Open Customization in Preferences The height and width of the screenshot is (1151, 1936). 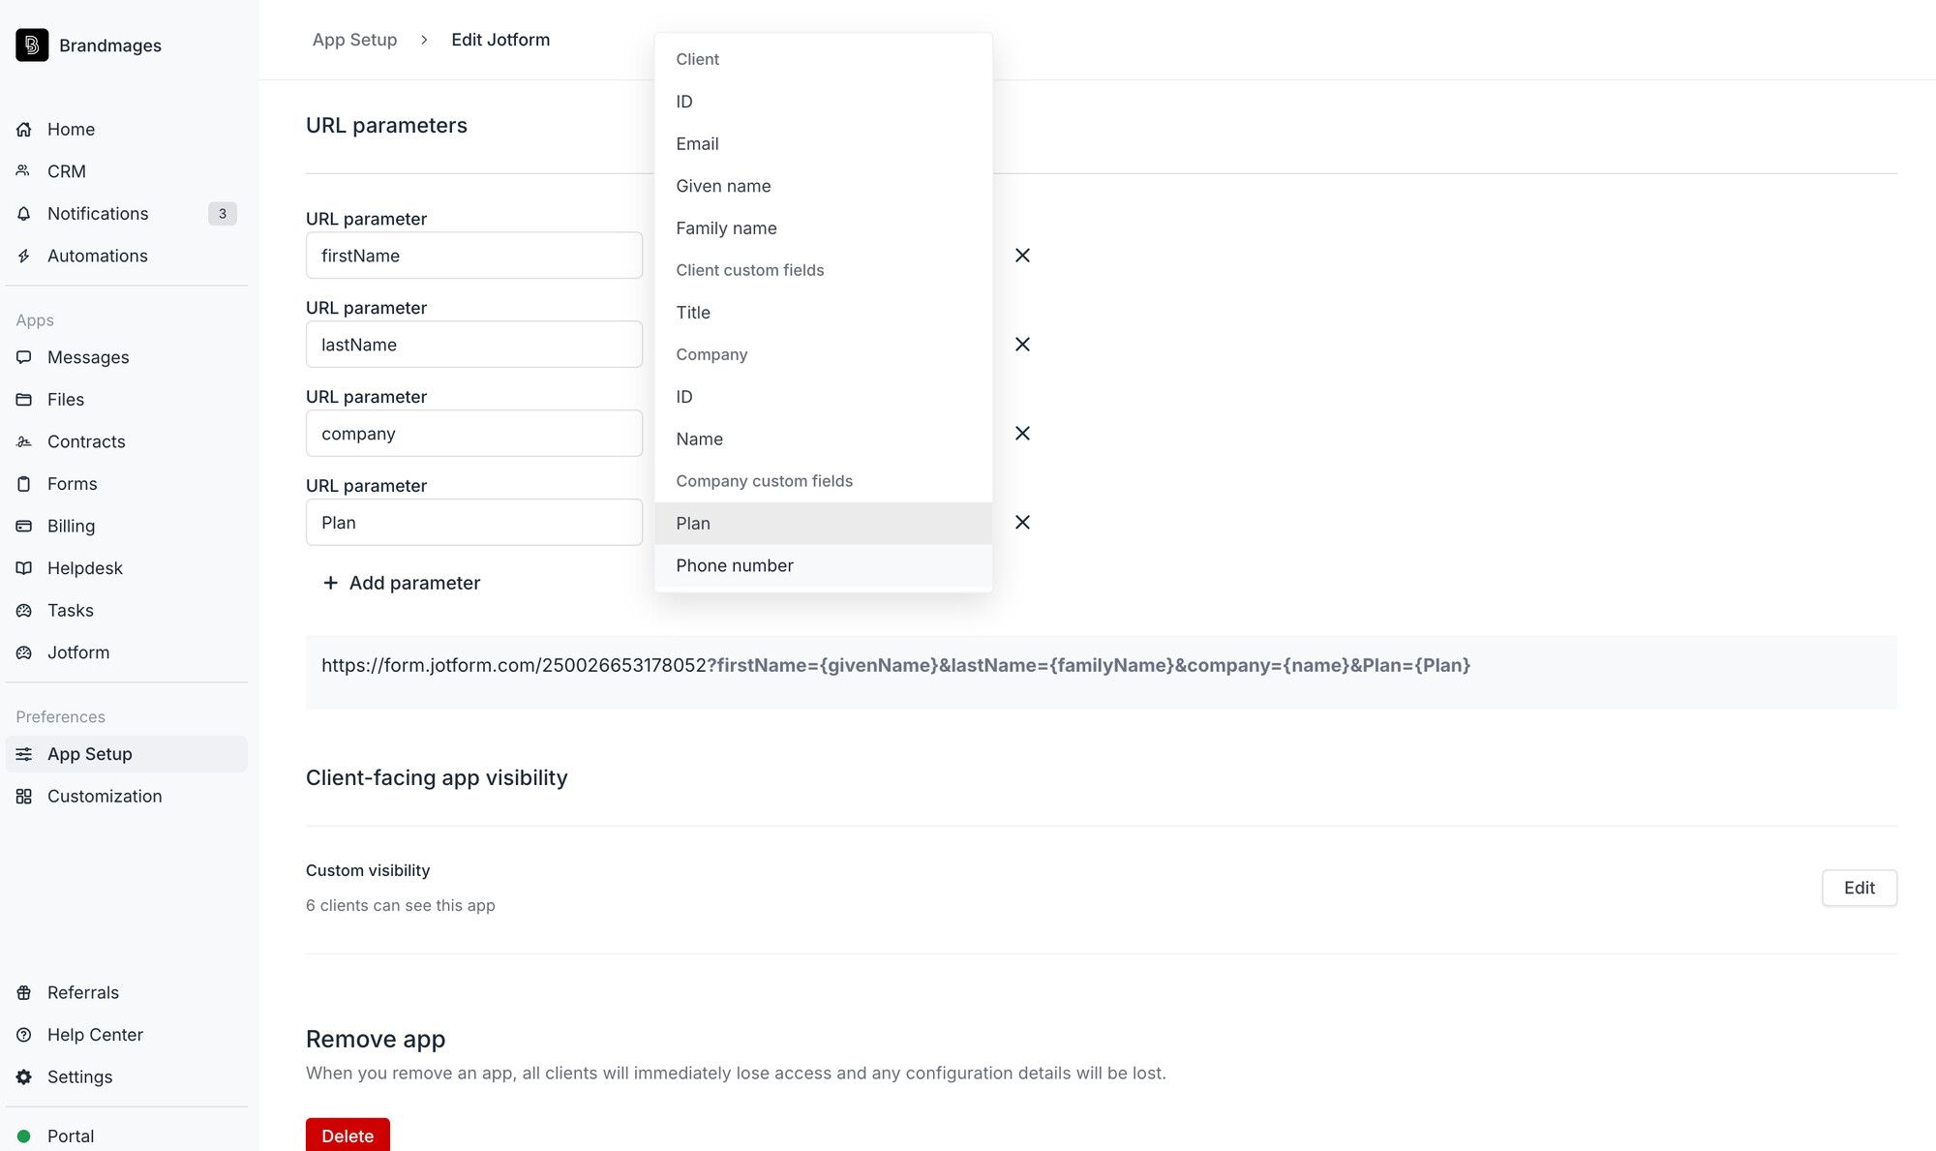click(104, 797)
